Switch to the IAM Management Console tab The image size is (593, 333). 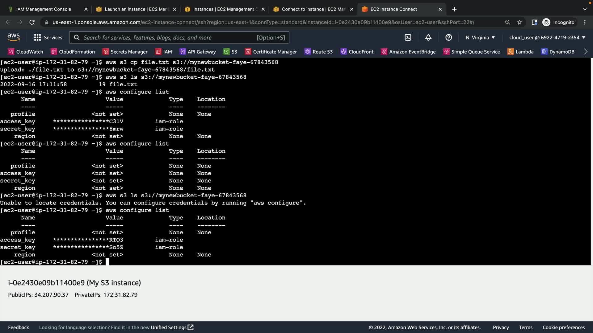click(x=43, y=9)
